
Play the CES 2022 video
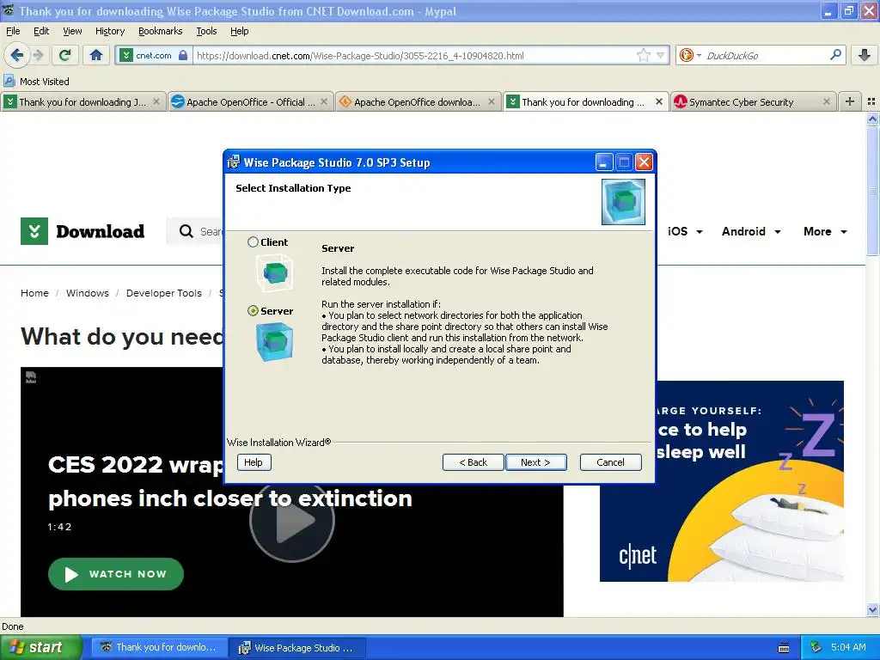(x=292, y=522)
